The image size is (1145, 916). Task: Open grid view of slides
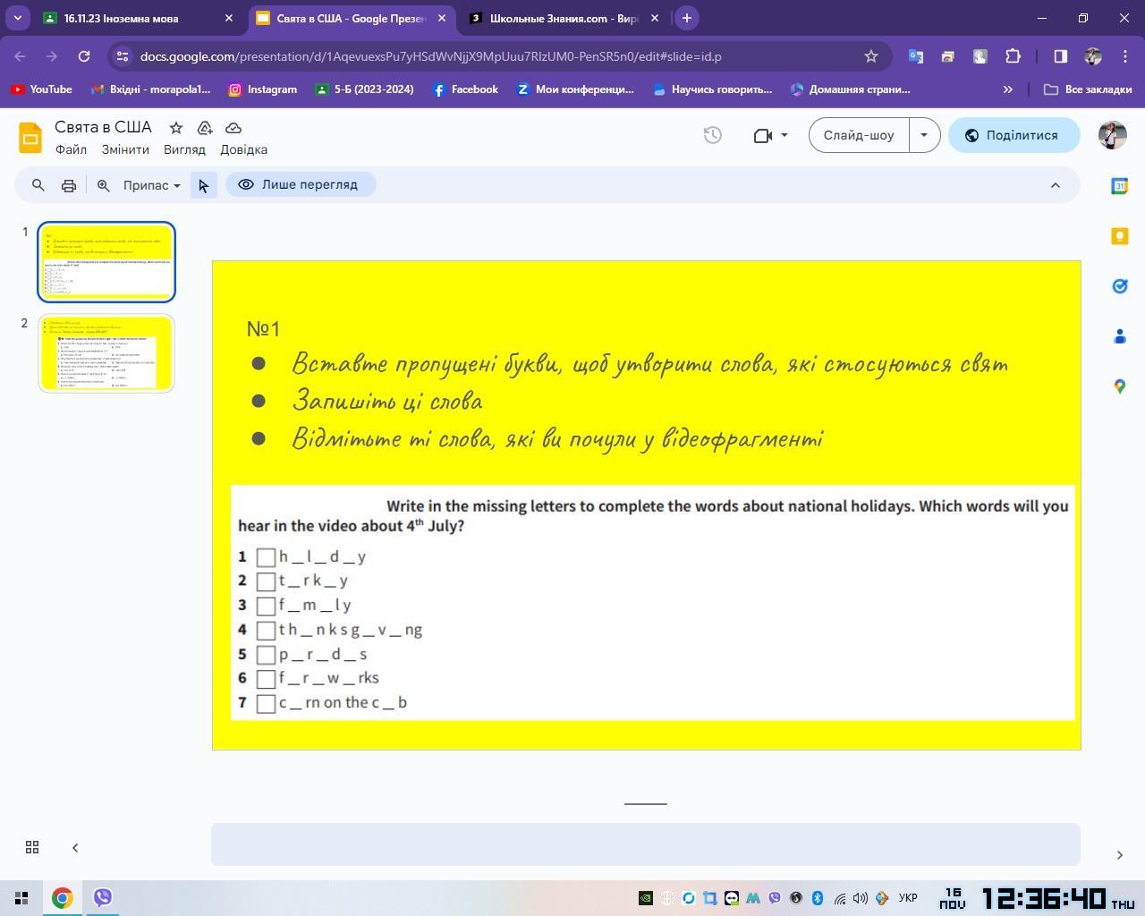[32, 847]
